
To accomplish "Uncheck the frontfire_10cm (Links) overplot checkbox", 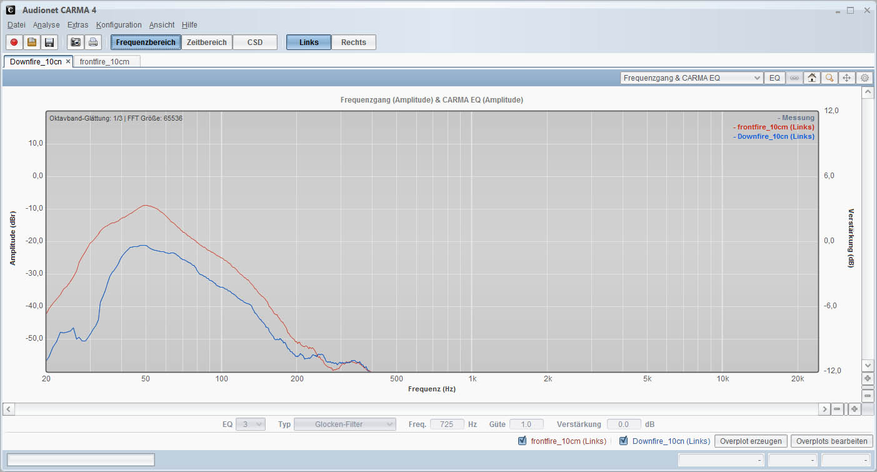I will click(x=523, y=441).
